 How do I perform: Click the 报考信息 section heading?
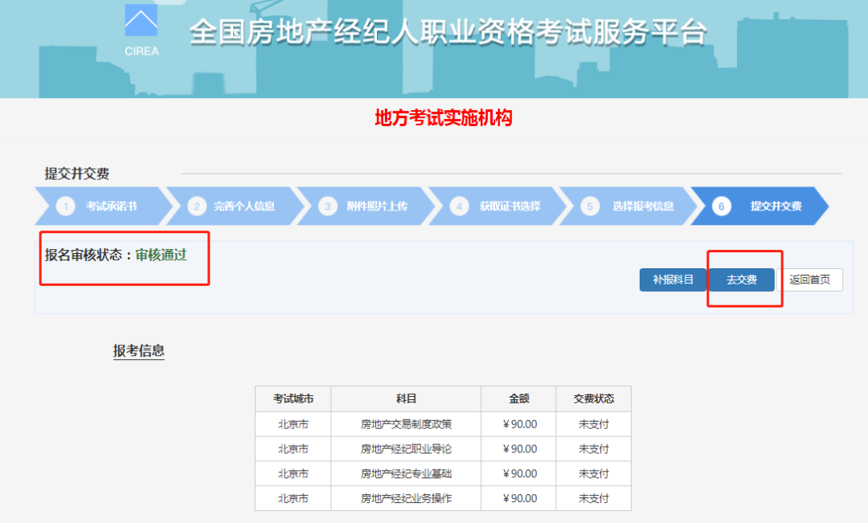click(x=139, y=350)
